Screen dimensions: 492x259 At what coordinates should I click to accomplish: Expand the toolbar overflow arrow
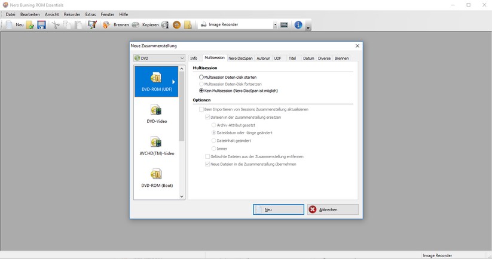tap(308, 28)
